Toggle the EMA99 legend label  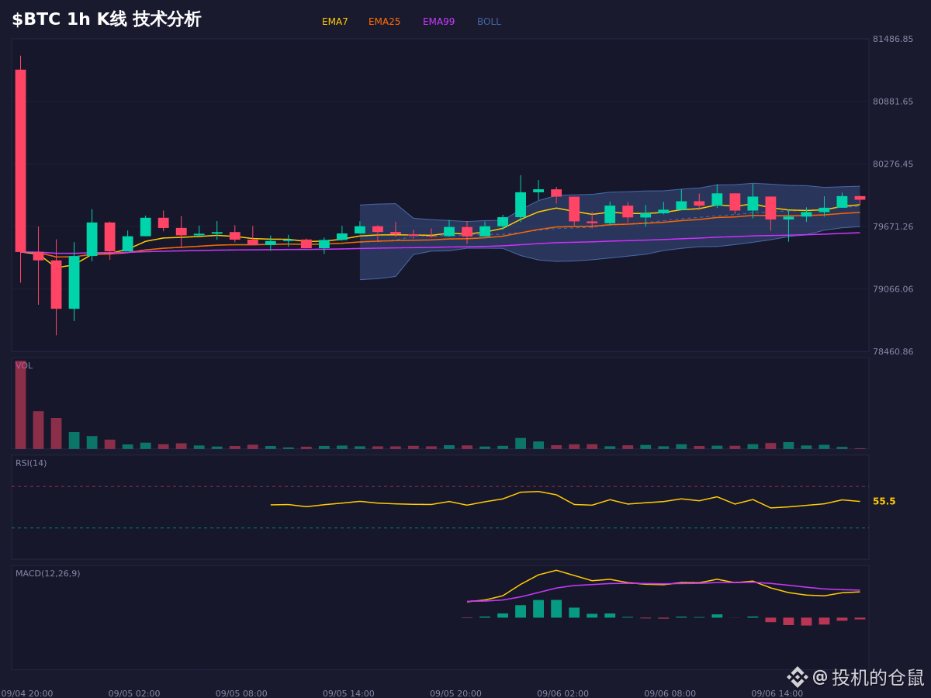tap(439, 22)
